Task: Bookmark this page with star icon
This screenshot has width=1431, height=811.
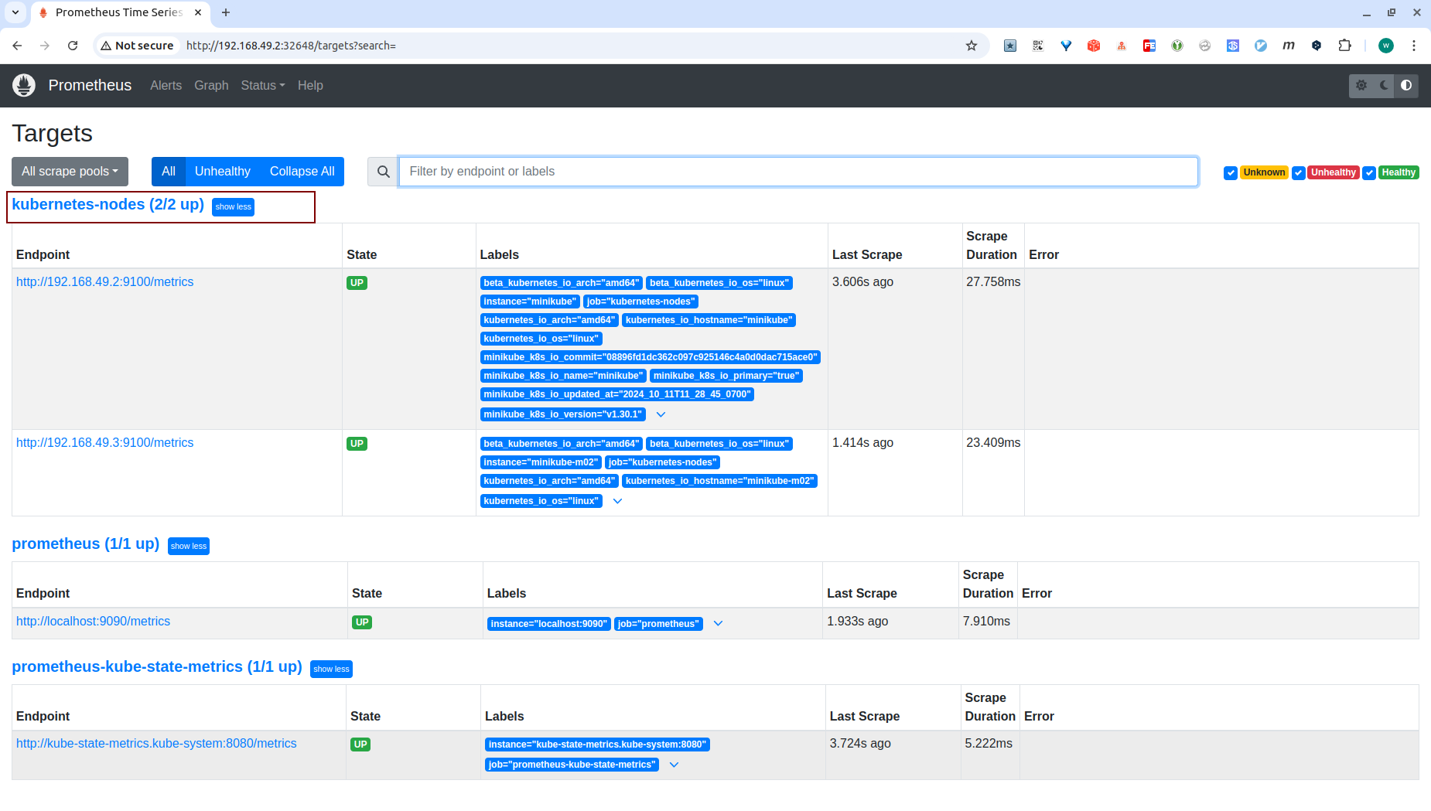Action: click(x=972, y=46)
